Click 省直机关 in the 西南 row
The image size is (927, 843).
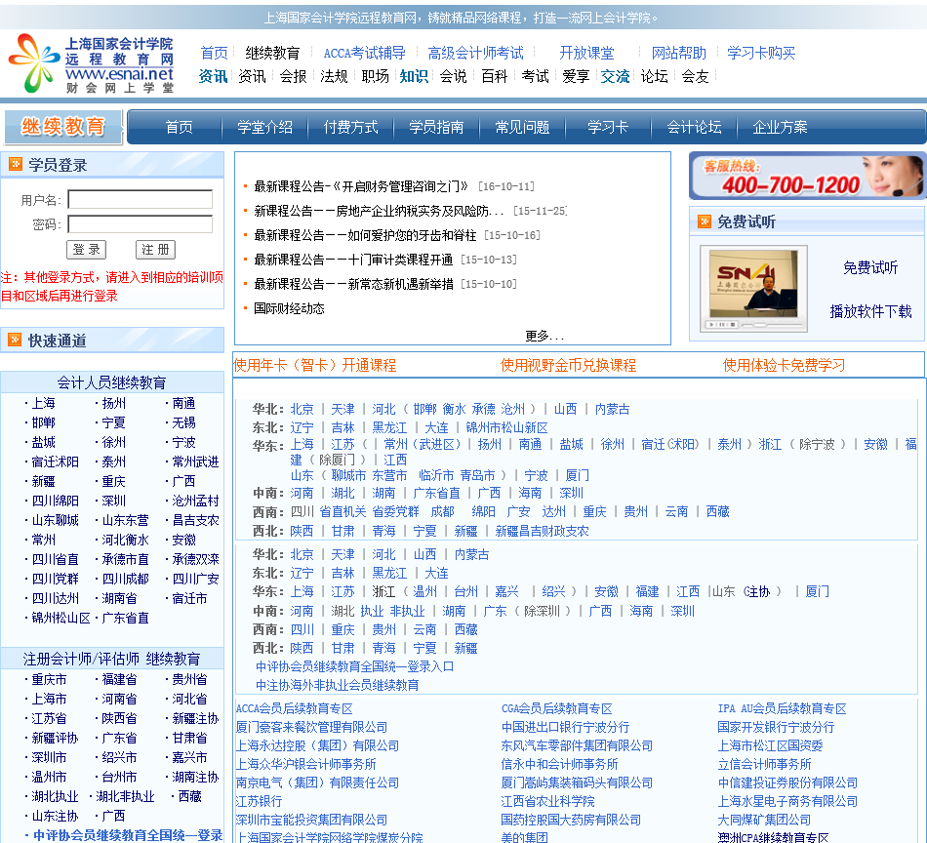(x=343, y=511)
